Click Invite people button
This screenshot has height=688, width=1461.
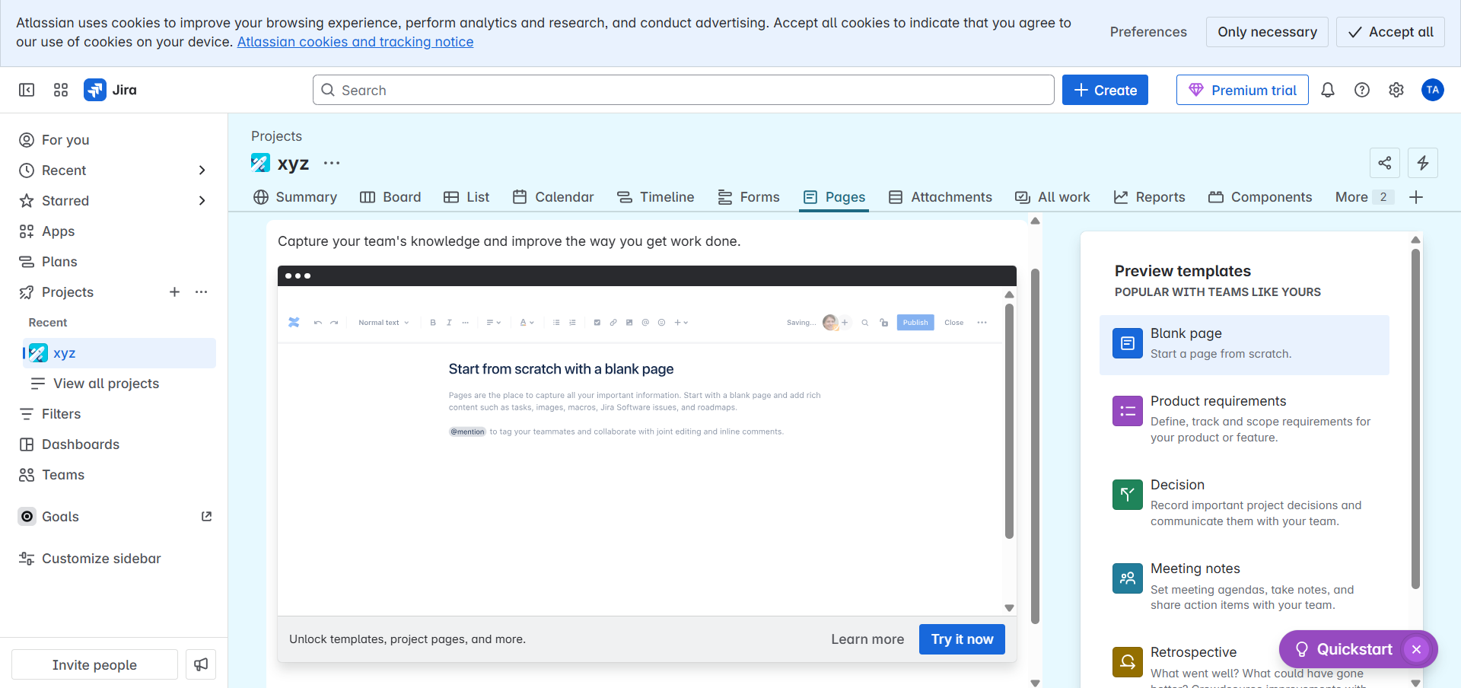[94, 664]
